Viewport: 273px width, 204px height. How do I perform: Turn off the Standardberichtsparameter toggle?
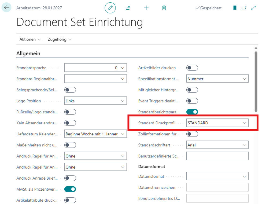192,112
